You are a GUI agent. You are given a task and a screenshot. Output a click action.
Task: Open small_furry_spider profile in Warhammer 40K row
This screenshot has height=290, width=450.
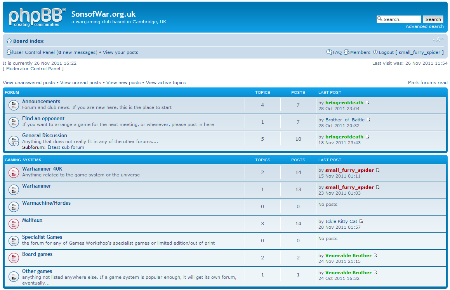(x=349, y=170)
